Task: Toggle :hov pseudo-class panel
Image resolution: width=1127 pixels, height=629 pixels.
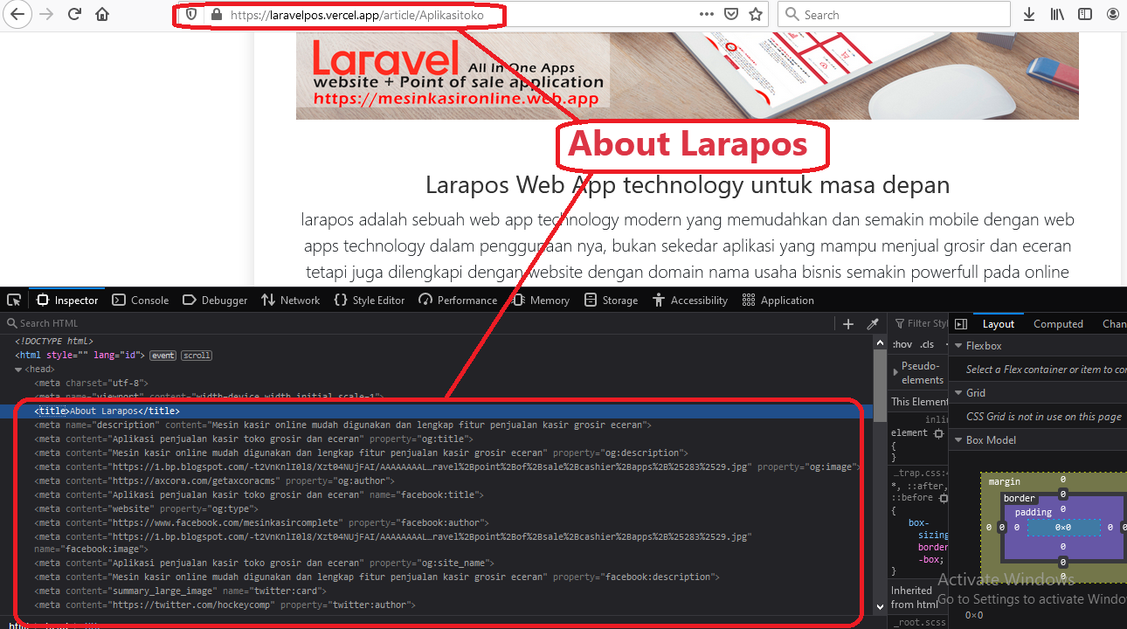Action: point(902,344)
